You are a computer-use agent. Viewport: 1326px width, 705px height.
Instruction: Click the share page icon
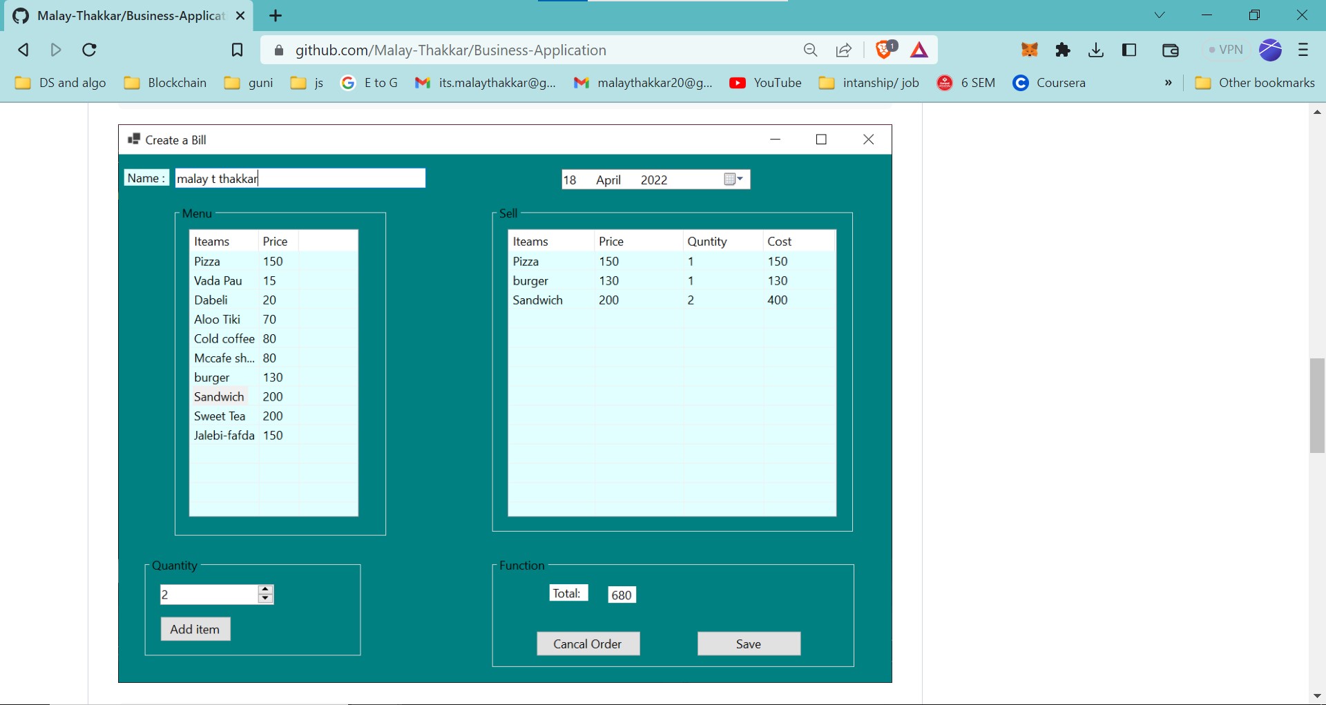(843, 50)
